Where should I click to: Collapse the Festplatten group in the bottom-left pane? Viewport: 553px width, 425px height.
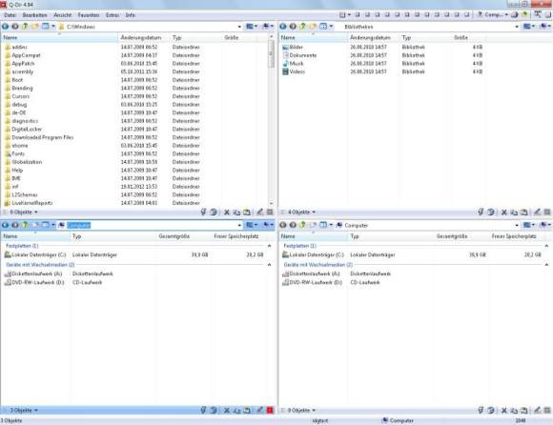tap(270, 246)
